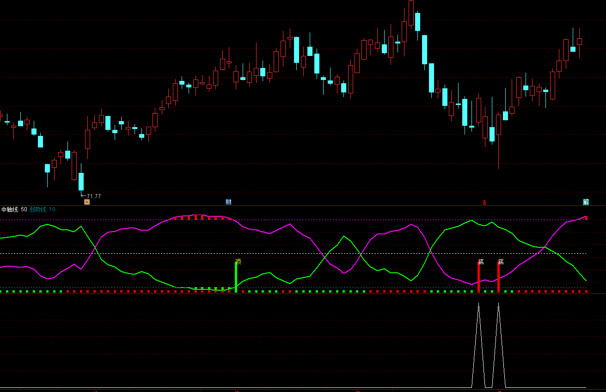Select the first 底 bottom signal label
Viewport: 606px width, 392px height.
pos(481,262)
